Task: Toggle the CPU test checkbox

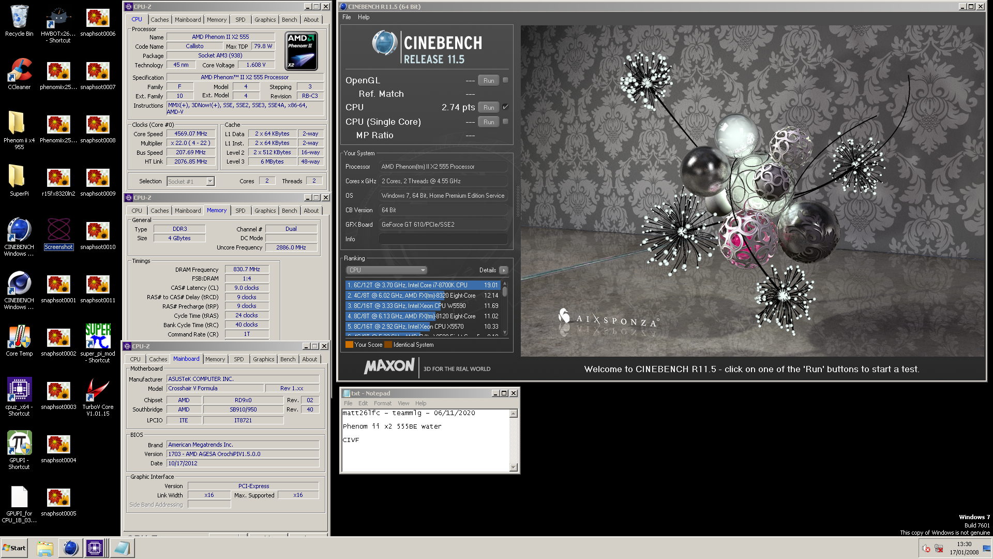Action: 505,107
